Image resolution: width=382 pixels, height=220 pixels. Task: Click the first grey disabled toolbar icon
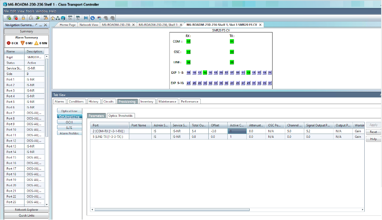point(106,18)
